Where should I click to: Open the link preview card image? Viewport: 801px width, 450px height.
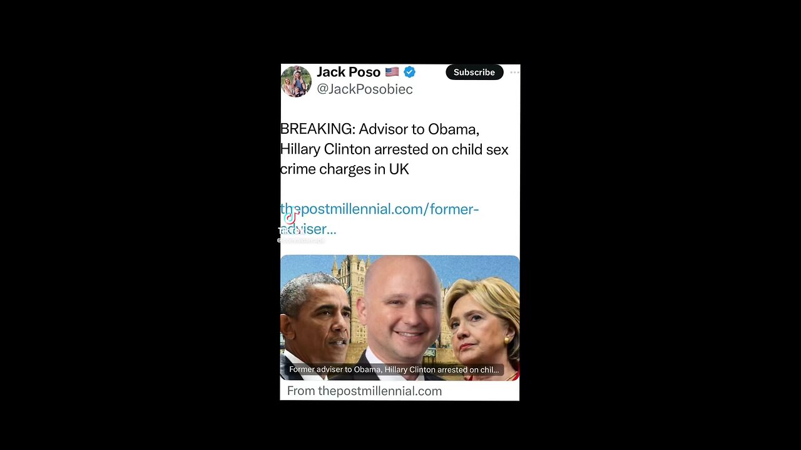point(400,317)
